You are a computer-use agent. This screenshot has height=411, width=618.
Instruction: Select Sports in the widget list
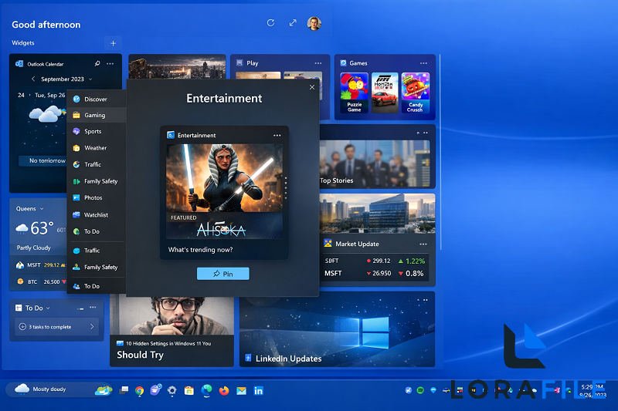[96, 131]
